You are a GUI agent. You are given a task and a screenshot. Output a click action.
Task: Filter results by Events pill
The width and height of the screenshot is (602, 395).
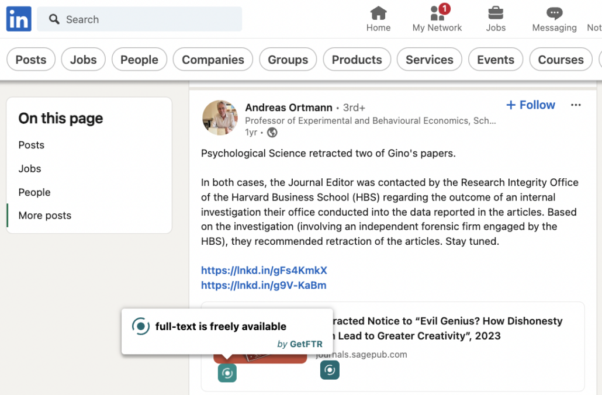click(495, 60)
